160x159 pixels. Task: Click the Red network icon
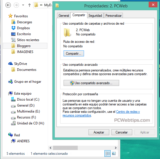click(x=10, y=135)
